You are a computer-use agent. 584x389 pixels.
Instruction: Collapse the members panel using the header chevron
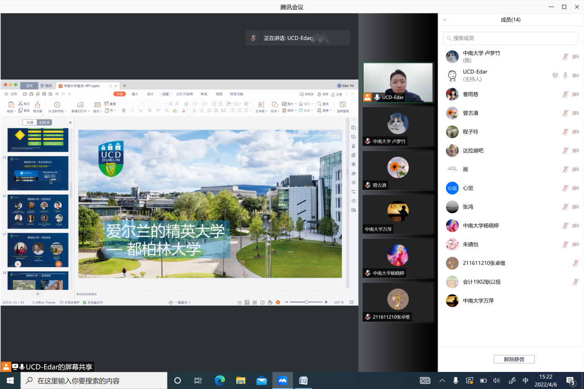point(445,20)
